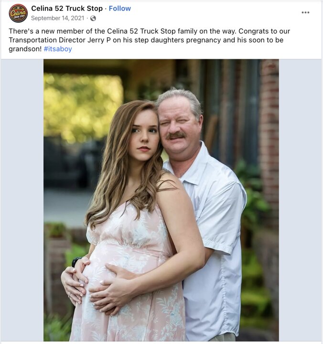Click the post caption text beginning "There's a new member"

pyautogui.click(x=149, y=40)
